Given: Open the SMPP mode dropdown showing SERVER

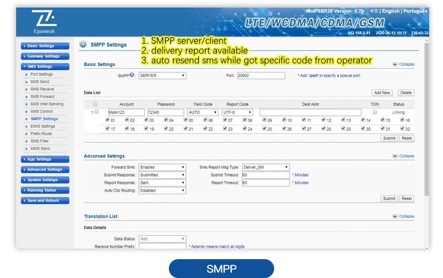Looking at the screenshot, I should [x=162, y=75].
